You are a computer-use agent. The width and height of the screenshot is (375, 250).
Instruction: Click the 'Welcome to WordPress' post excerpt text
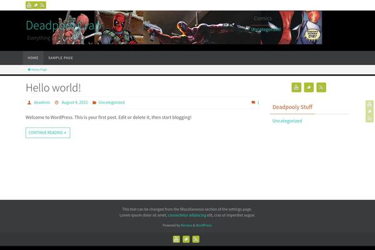point(108,117)
